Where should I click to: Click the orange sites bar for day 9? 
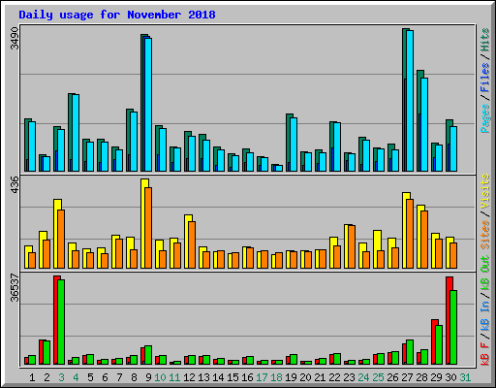148,228
